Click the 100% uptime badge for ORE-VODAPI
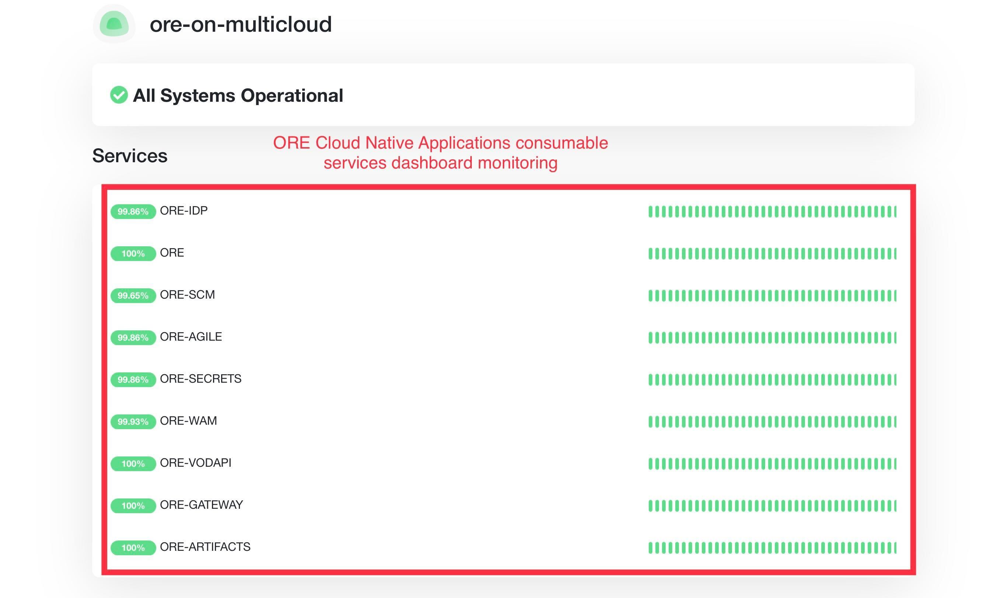Viewport: 1007px width, 598px height. coord(133,463)
